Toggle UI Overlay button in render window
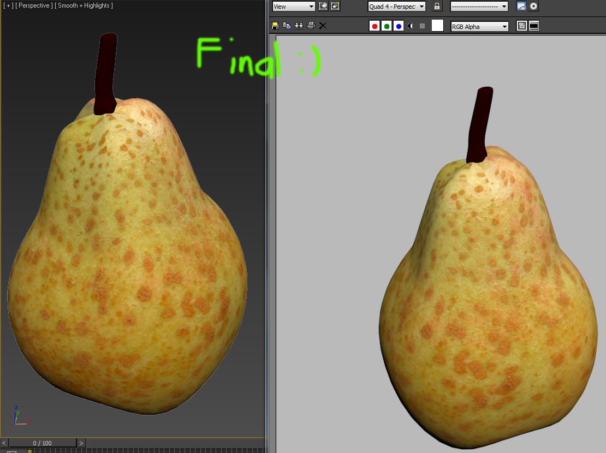The image size is (606, 453). 522,26
